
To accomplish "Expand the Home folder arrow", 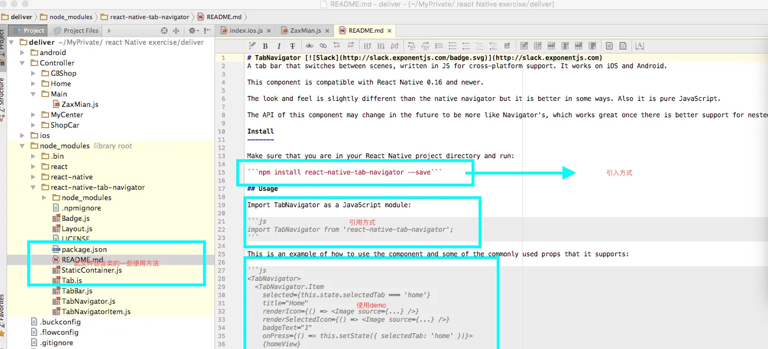I will click(33, 84).
